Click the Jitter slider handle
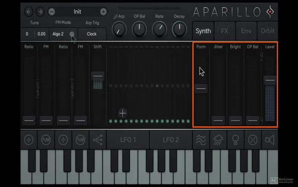The height and width of the screenshot is (187, 298). pos(218,120)
